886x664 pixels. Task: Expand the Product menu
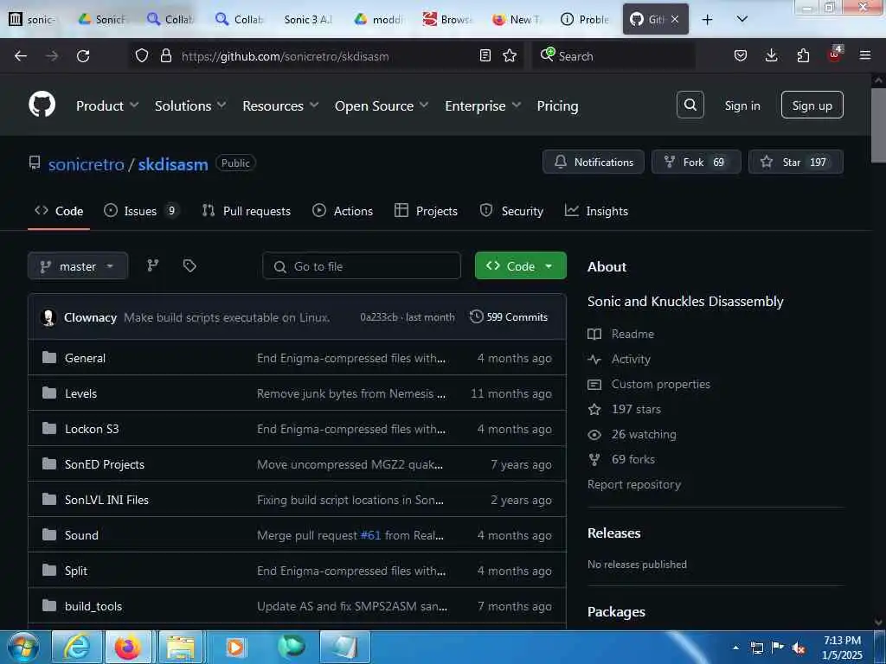pos(107,105)
